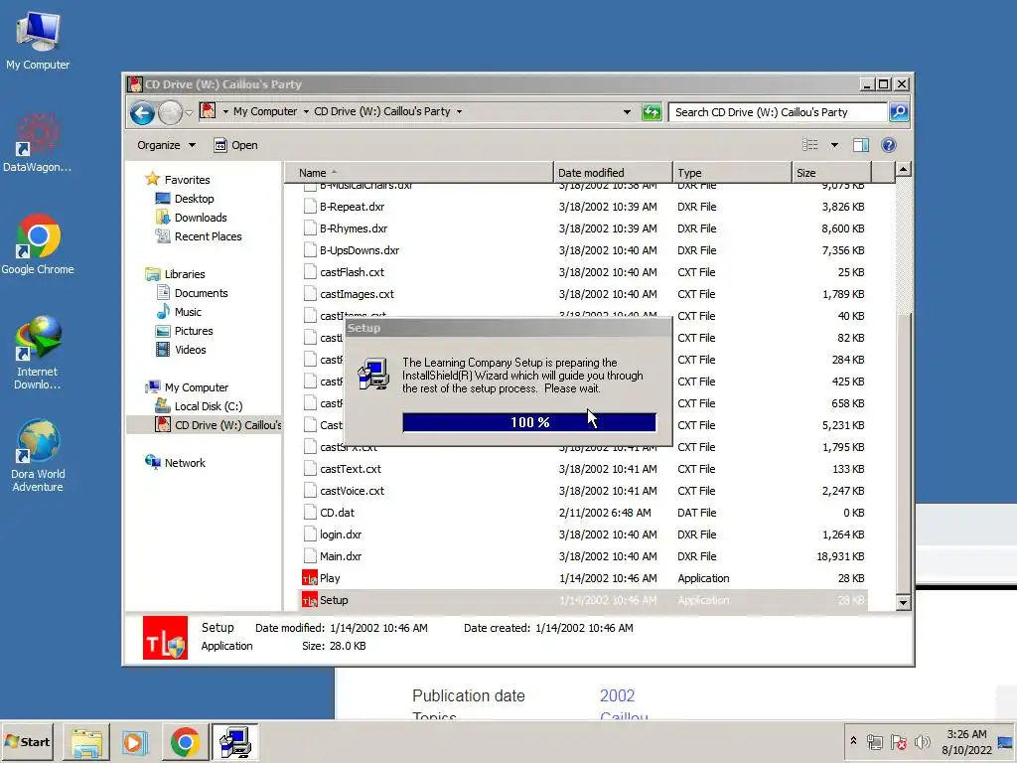Screen dimensions: 1017x763
Task: Select Network in the navigation pane
Action: click(x=185, y=463)
